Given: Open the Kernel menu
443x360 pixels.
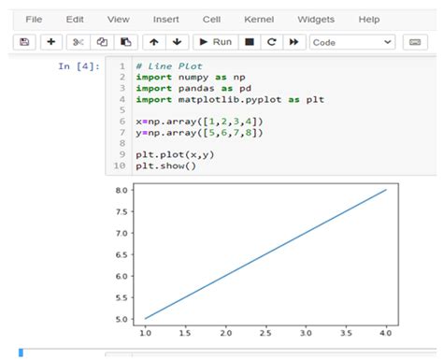Looking at the screenshot, I should (x=259, y=20).
